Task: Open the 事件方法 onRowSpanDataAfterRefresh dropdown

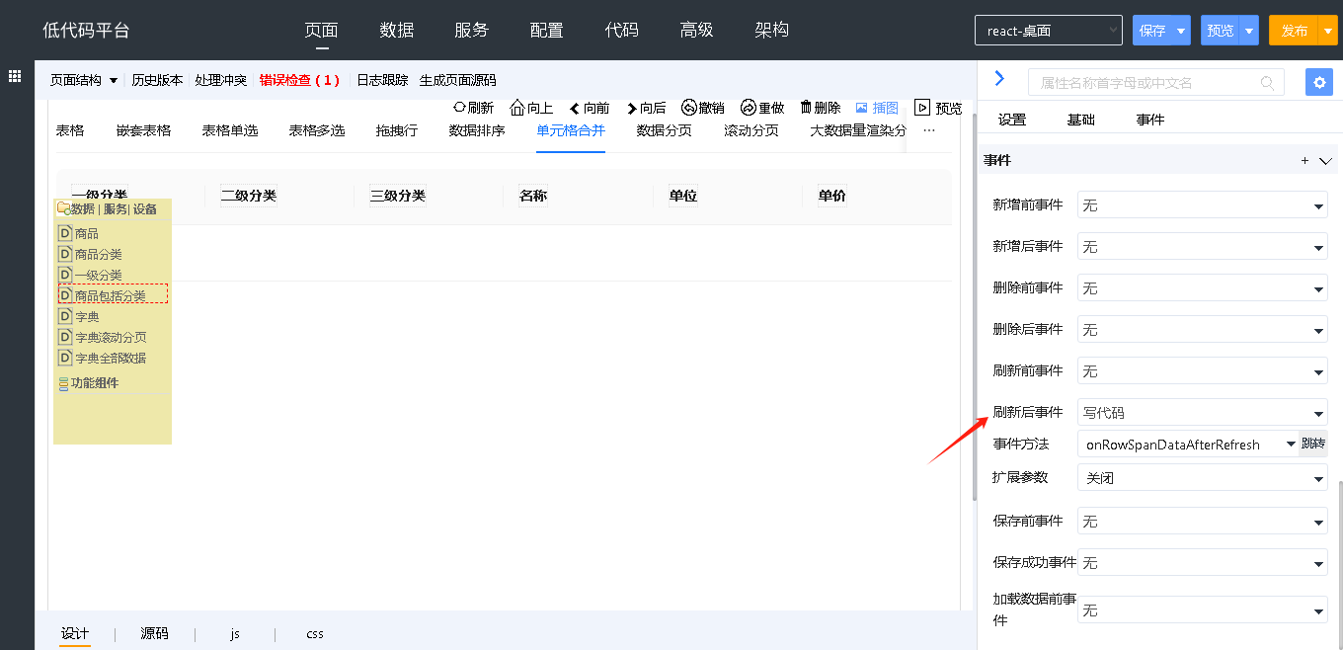Action: tap(1189, 445)
